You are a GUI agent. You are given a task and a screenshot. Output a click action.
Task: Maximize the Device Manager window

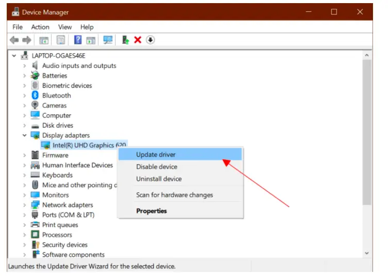point(334,12)
